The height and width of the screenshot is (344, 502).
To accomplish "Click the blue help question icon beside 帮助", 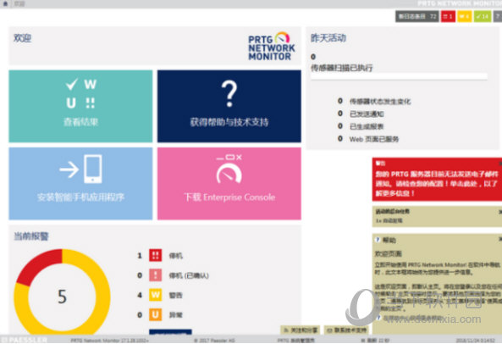I will pos(378,240).
